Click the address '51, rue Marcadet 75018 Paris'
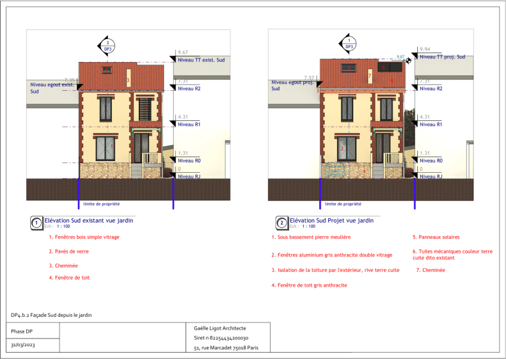 point(226,348)
